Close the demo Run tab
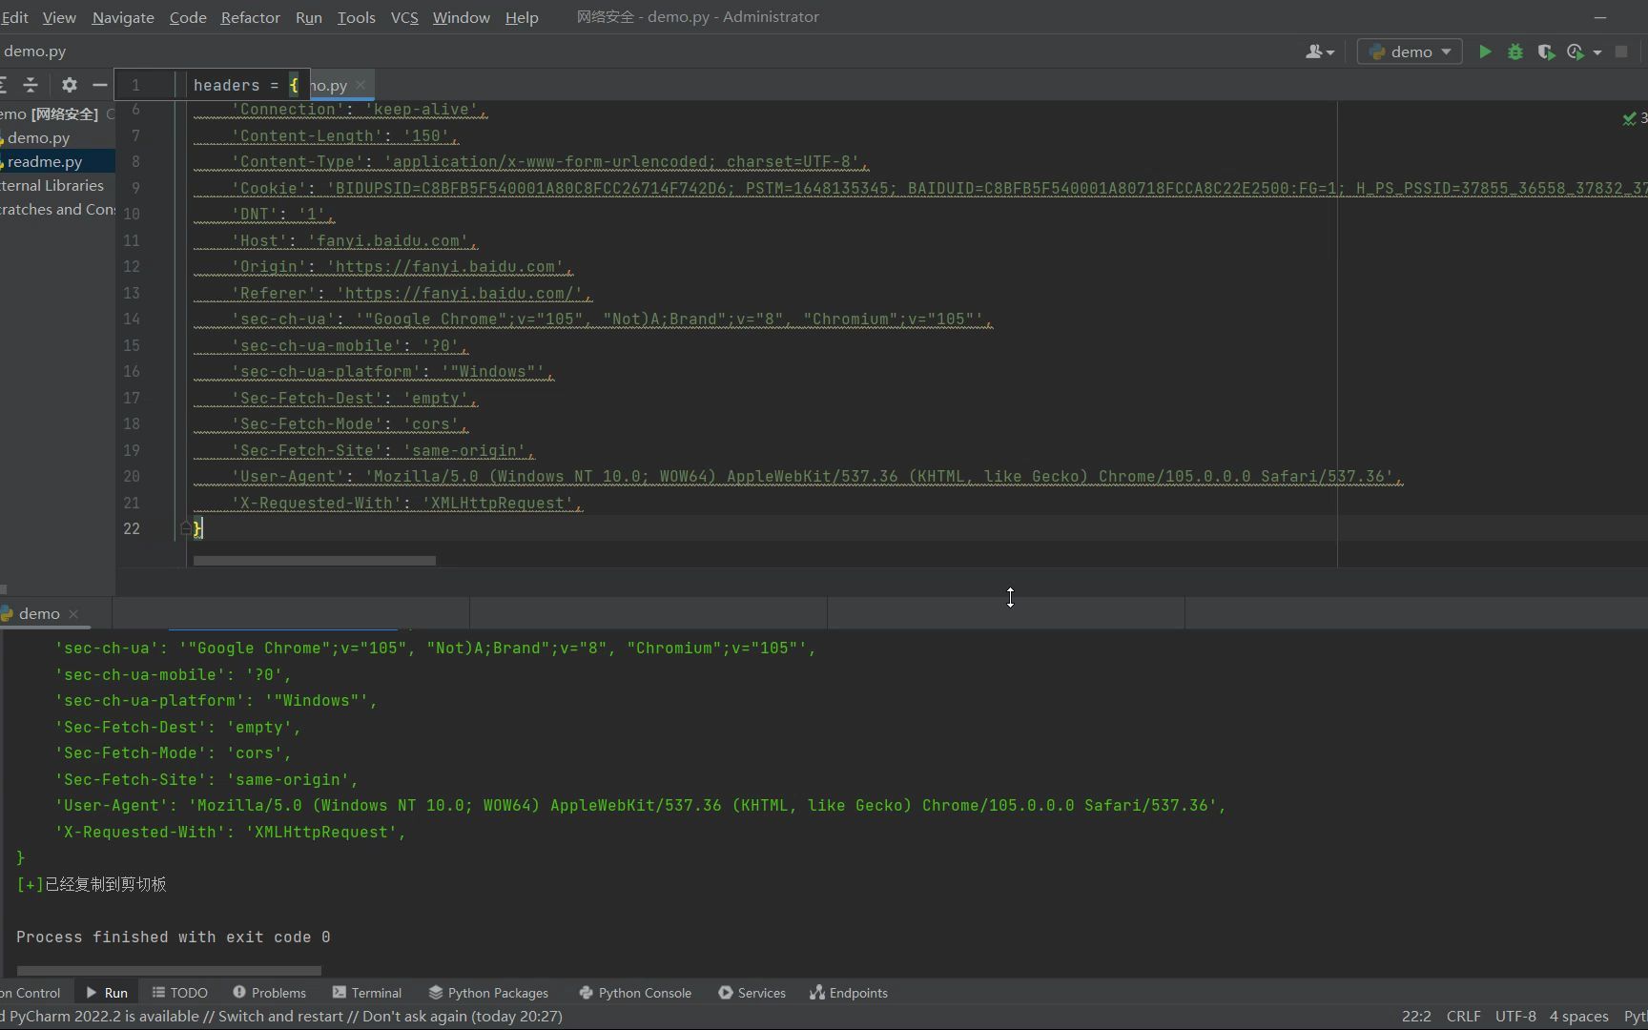1648x1030 pixels. (x=73, y=614)
